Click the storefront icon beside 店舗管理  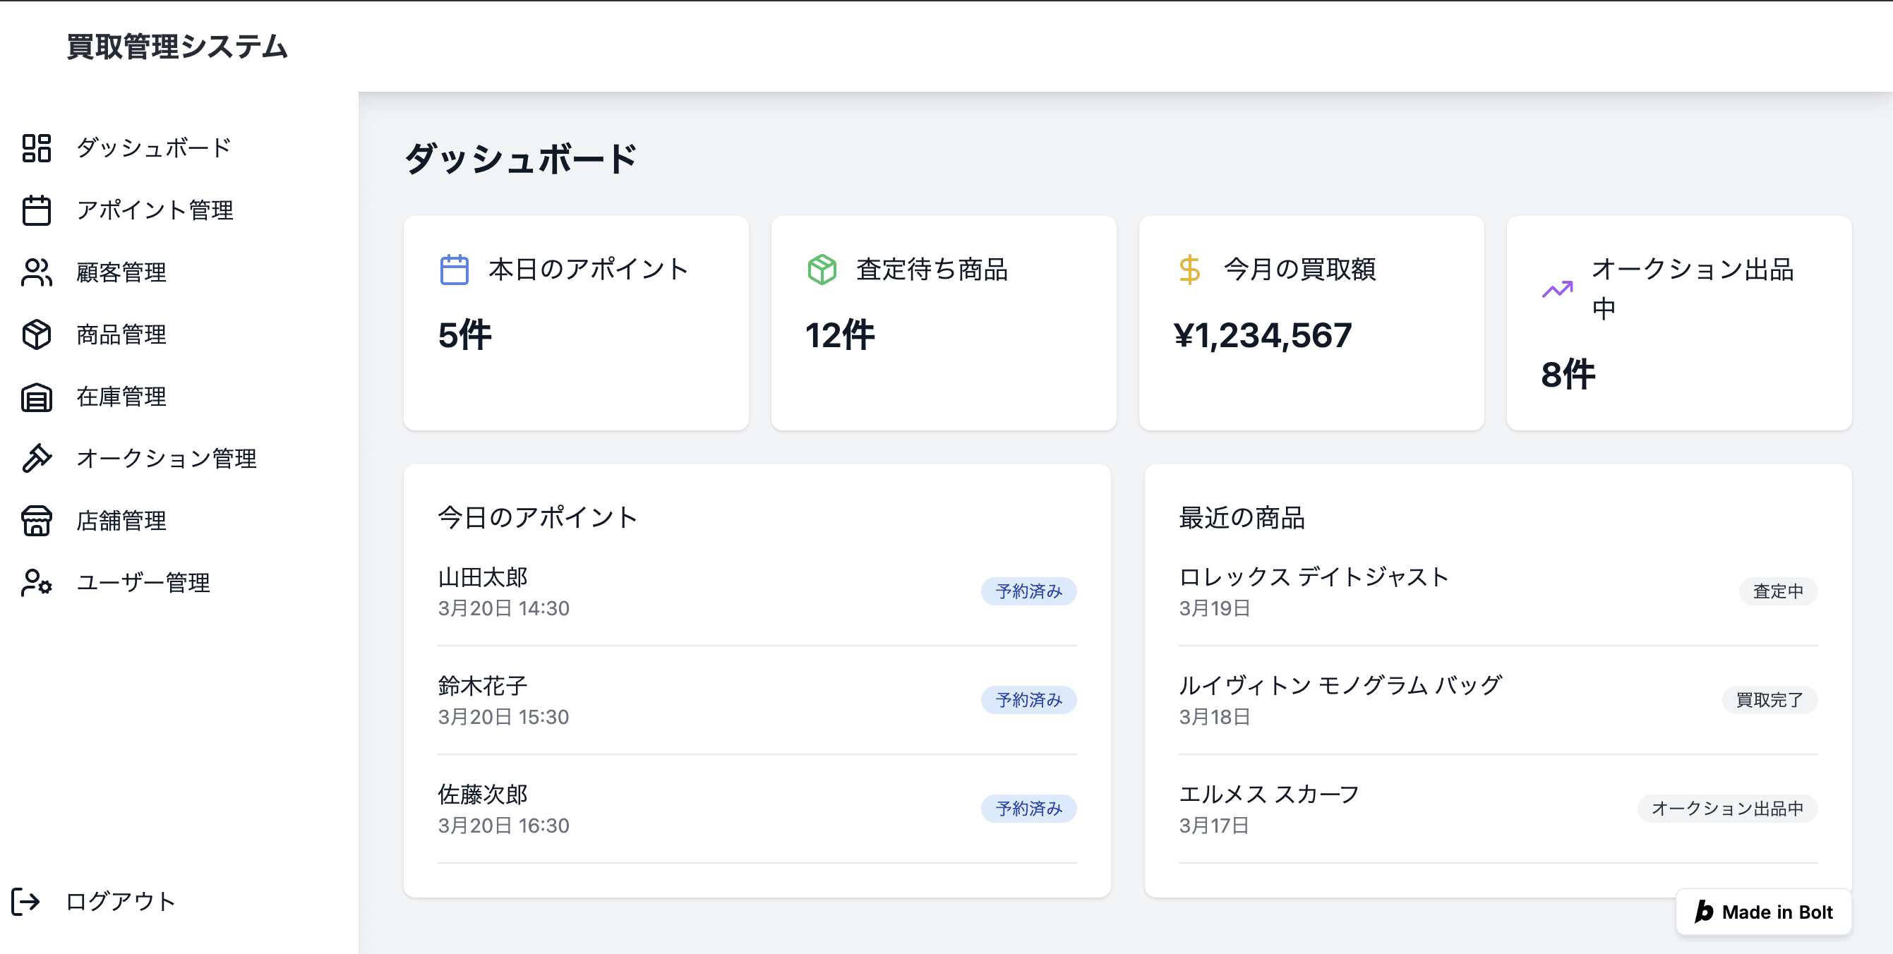[x=36, y=521]
